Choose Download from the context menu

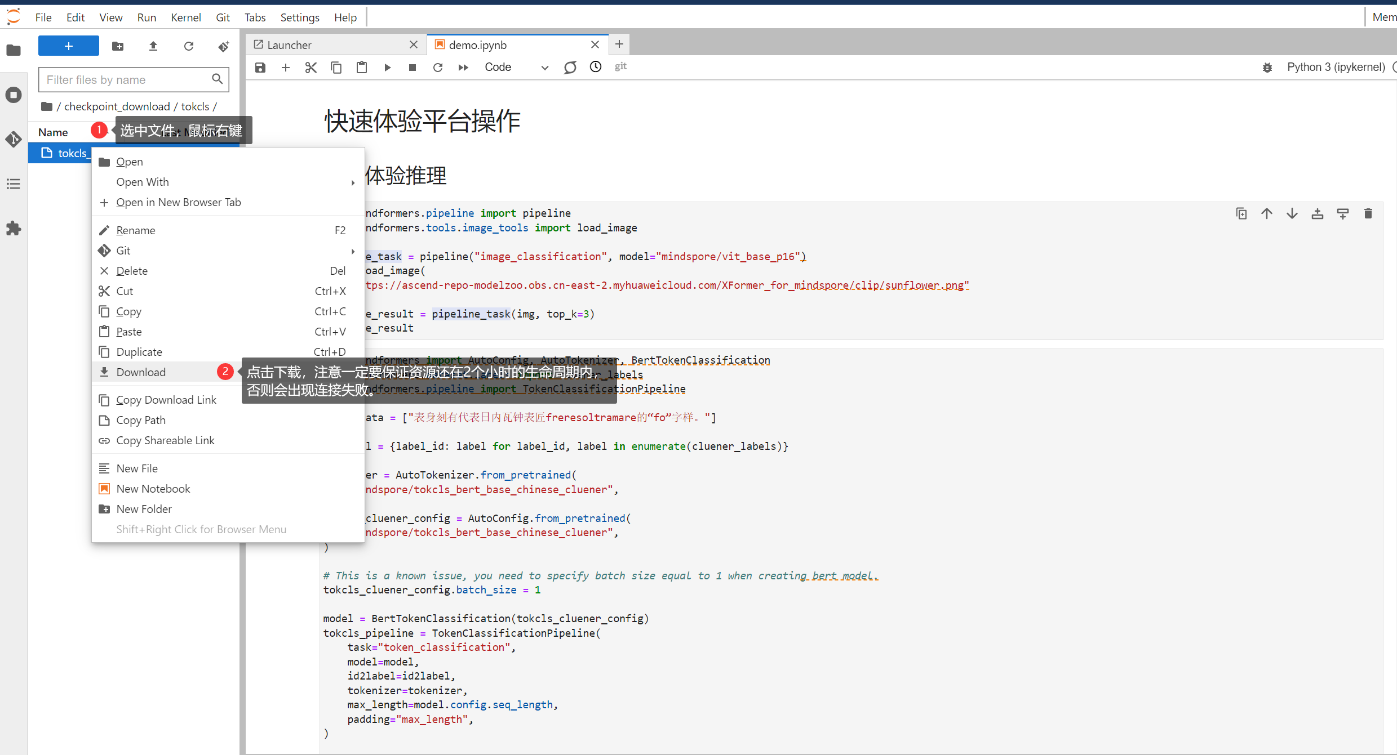pos(141,372)
